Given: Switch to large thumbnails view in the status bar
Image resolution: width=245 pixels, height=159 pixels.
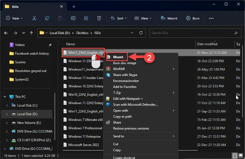Looking at the screenshot, I should coord(240,155).
